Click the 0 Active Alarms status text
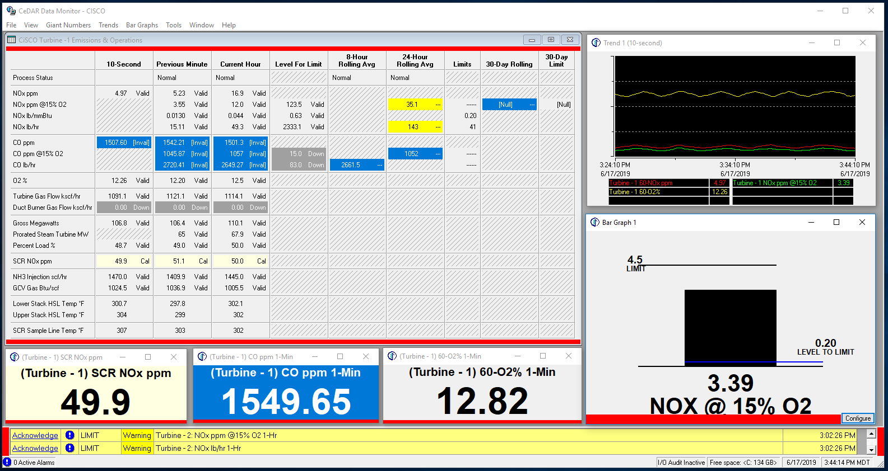Viewport: 888px width, 471px height. click(34, 463)
